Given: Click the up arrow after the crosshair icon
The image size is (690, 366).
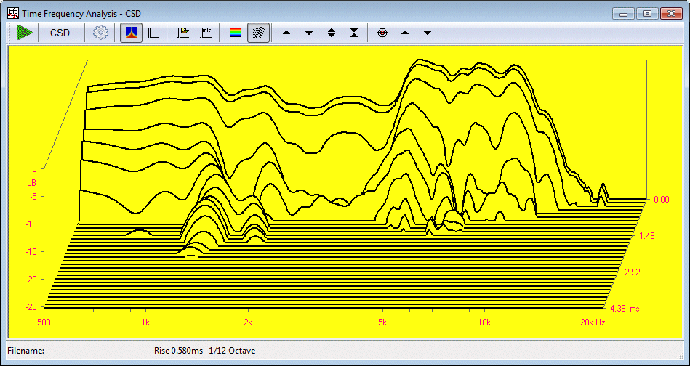Looking at the screenshot, I should [405, 33].
